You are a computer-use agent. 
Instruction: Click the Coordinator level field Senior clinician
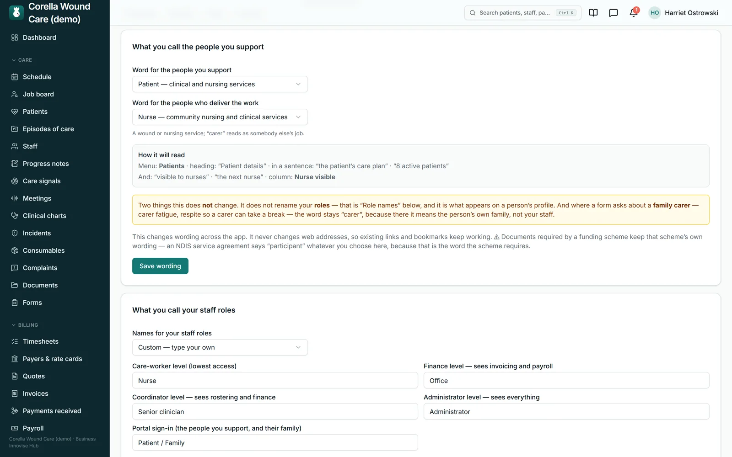(x=275, y=411)
